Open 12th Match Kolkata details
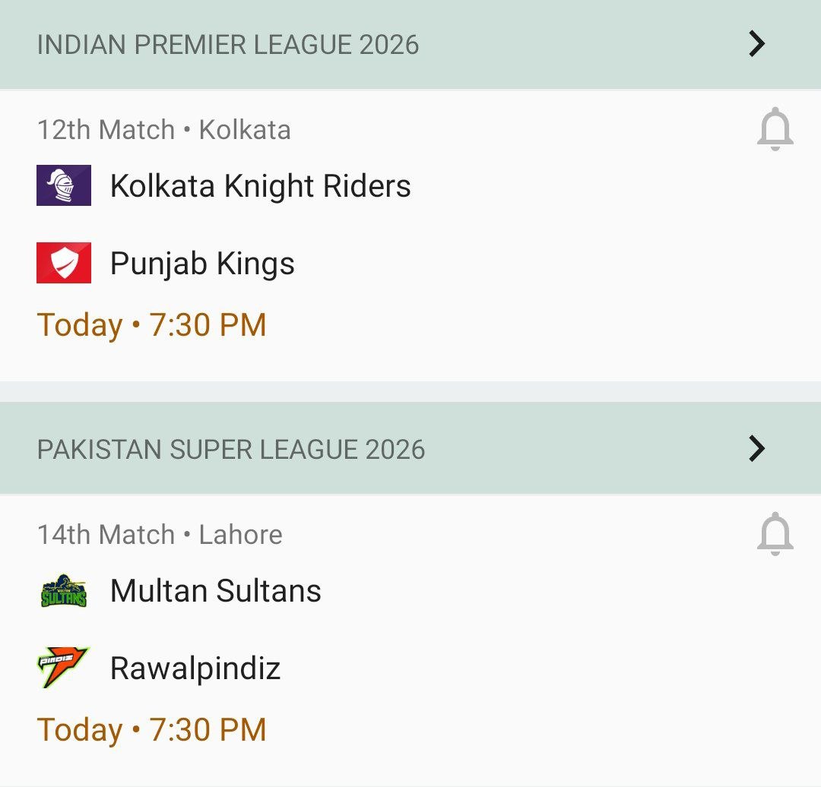 [163, 130]
